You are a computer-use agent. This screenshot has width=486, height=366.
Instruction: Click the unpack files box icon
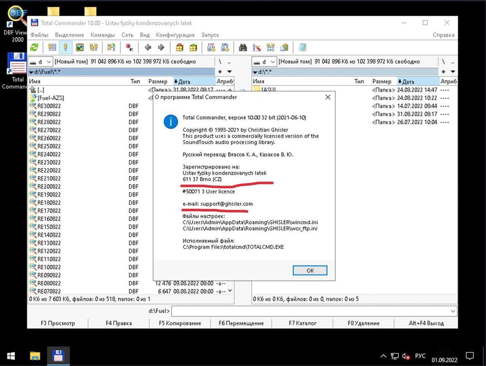[x=193, y=47]
